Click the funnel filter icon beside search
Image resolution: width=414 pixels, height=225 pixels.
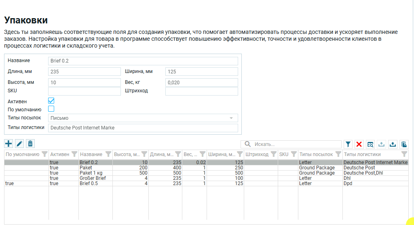[x=348, y=144]
